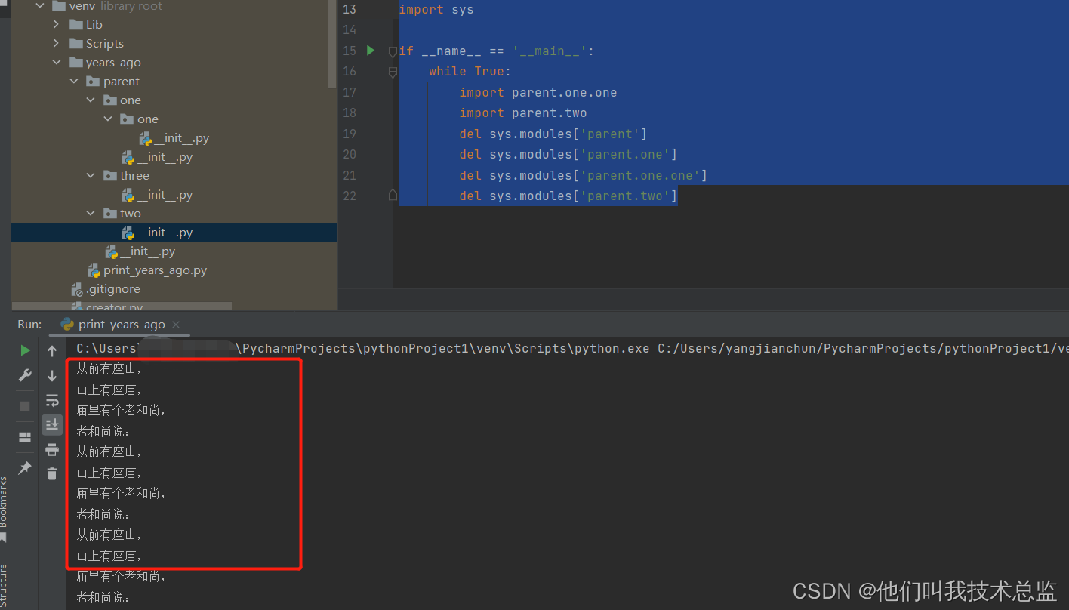Jump down the stack trace with the down arrow
The width and height of the screenshot is (1069, 610).
click(52, 375)
